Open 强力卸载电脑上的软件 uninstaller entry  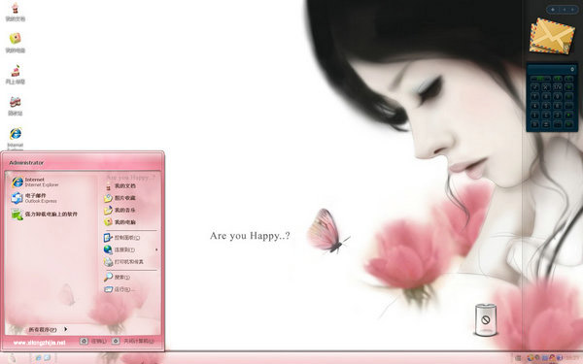pos(45,215)
